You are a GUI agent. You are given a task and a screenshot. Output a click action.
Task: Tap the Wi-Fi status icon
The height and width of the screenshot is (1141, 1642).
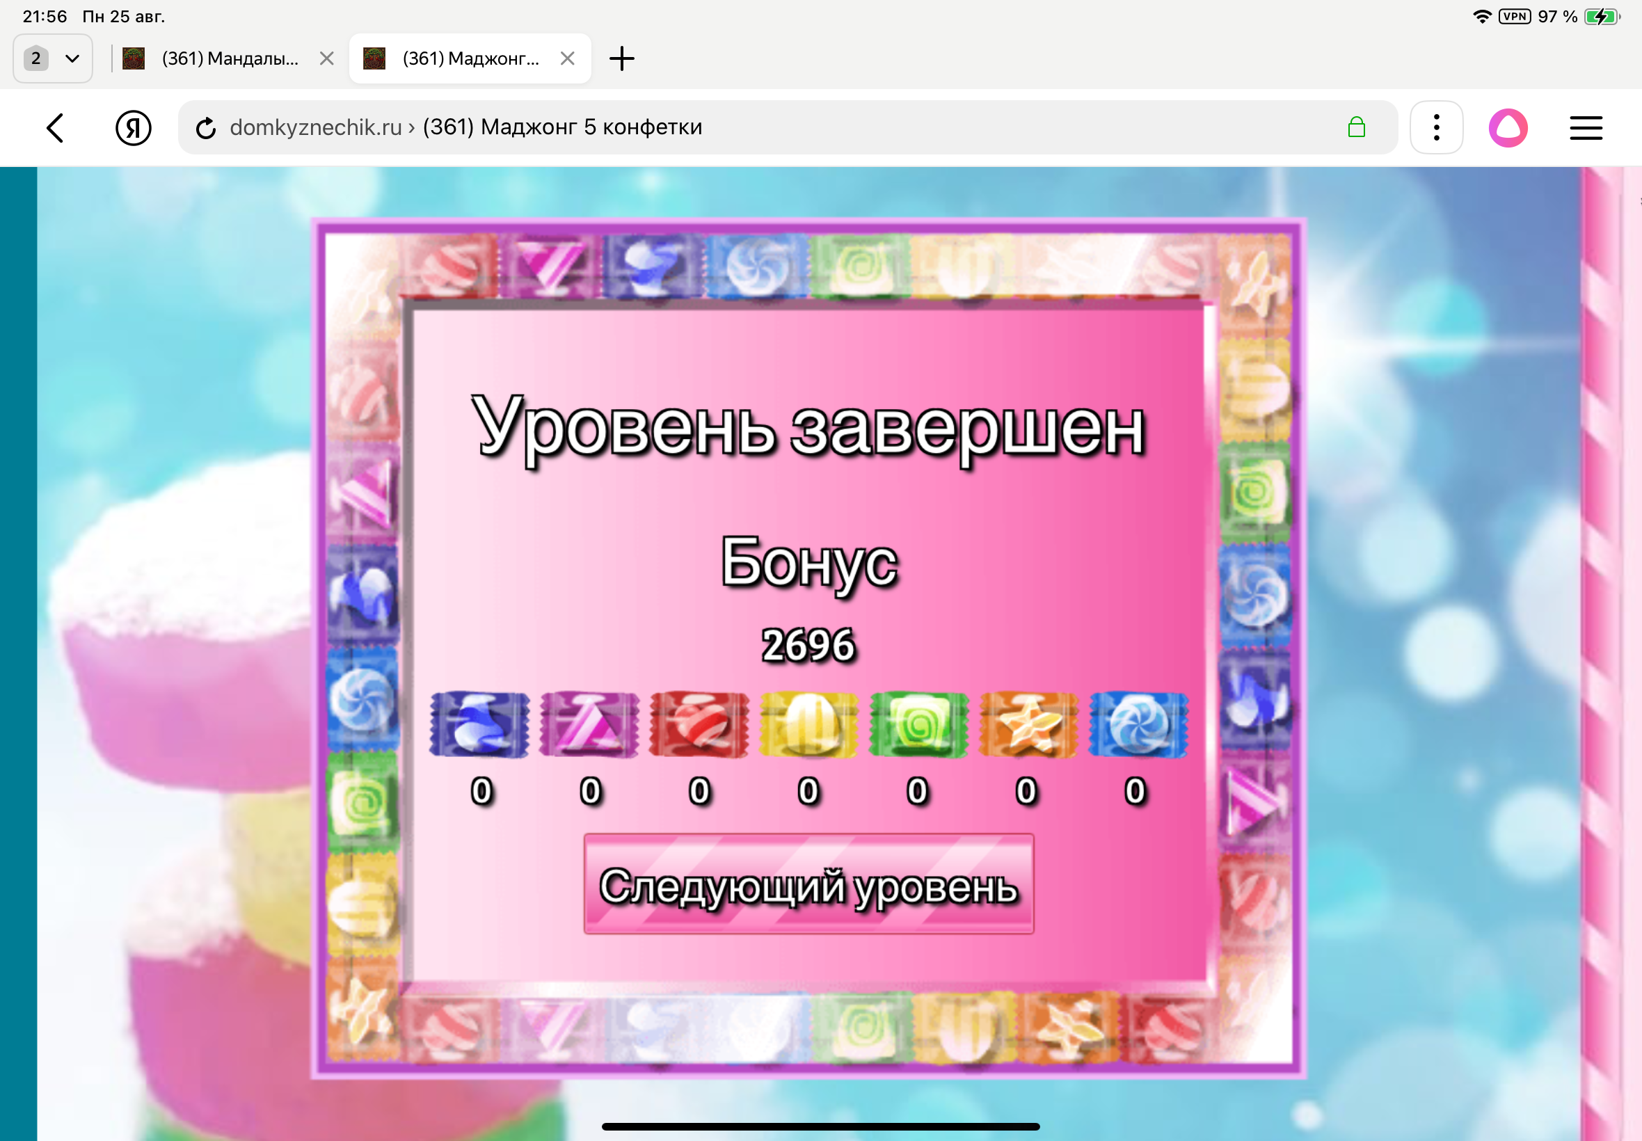(1483, 17)
